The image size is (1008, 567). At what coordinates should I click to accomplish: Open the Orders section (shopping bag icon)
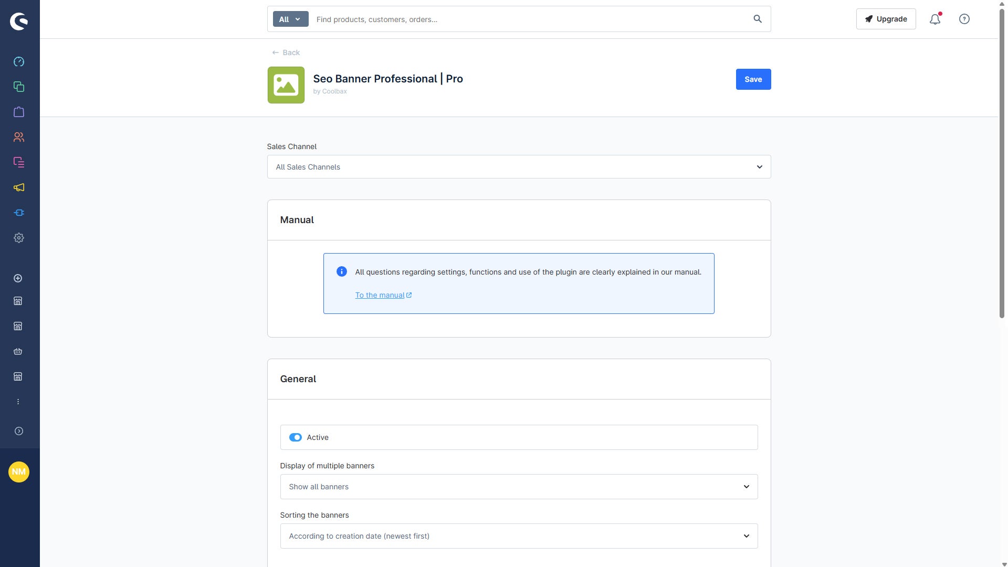click(x=19, y=112)
